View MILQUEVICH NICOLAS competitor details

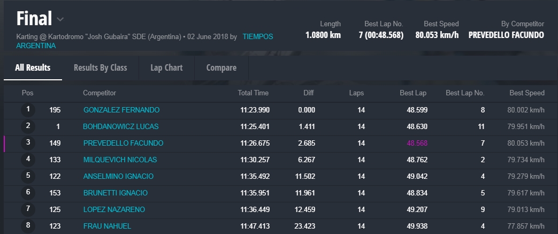coord(121,160)
